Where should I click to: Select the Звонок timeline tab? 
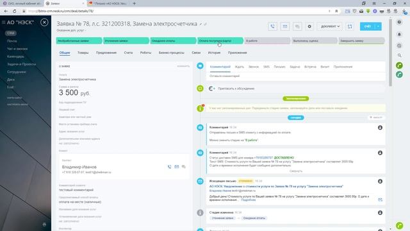pos(254,67)
